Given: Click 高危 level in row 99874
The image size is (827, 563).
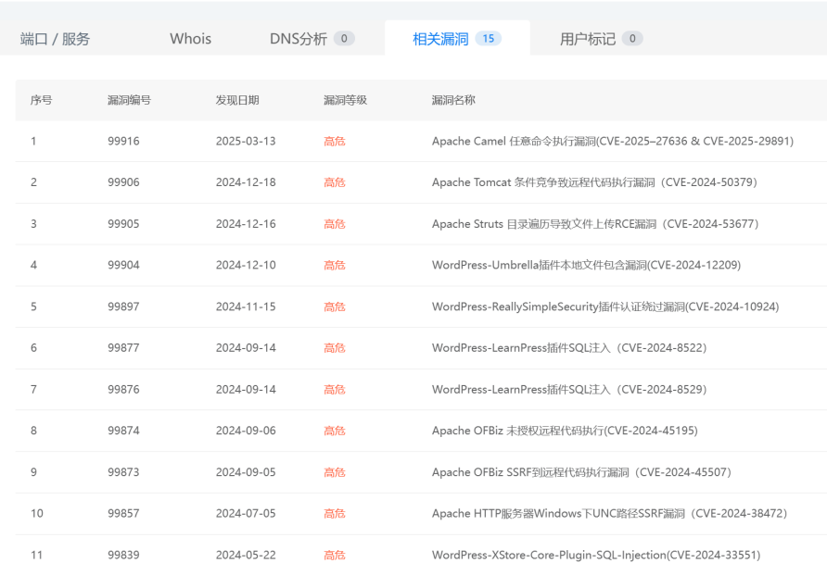Looking at the screenshot, I should tap(335, 431).
